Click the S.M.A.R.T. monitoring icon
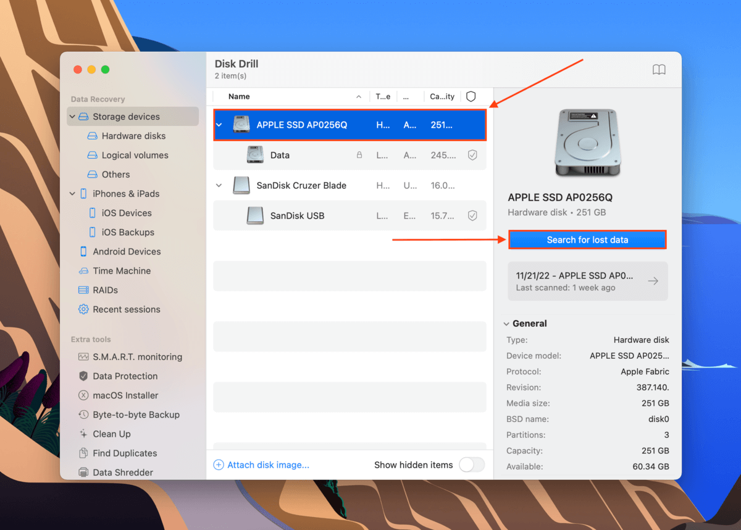741x530 pixels. (83, 356)
